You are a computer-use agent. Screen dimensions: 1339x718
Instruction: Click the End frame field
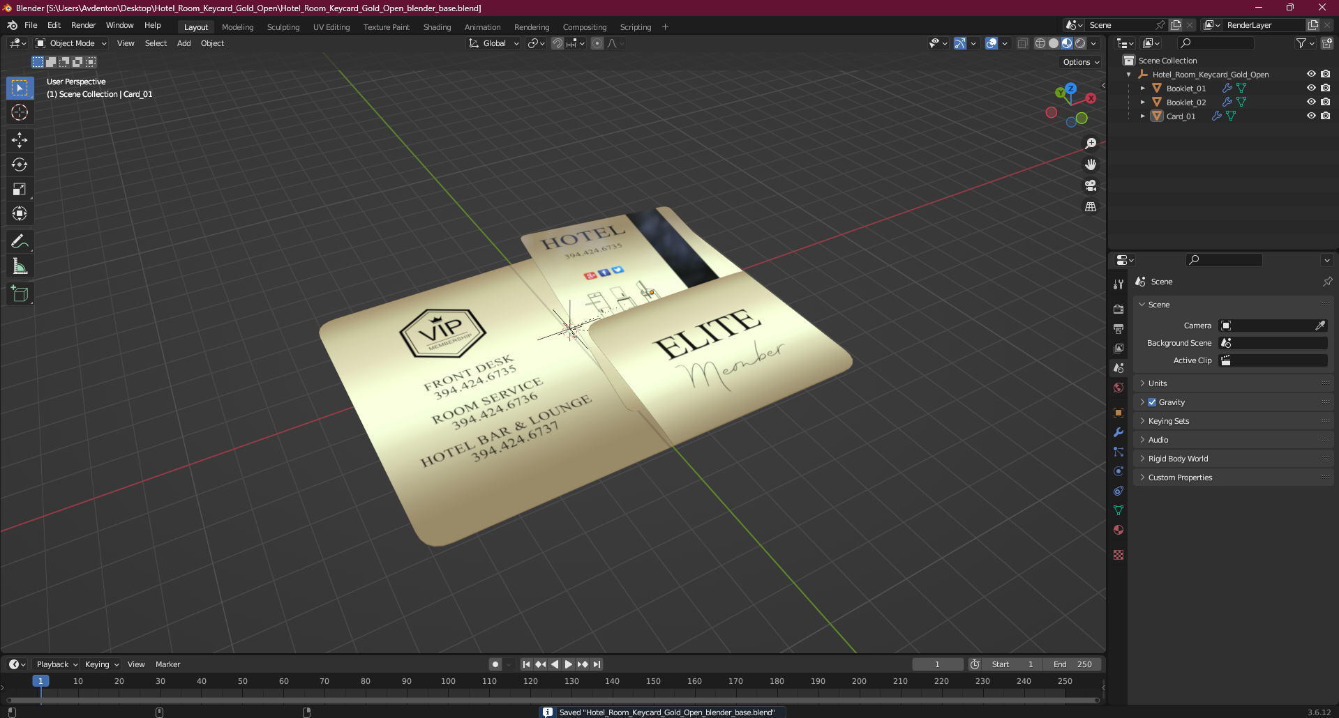[1073, 664]
